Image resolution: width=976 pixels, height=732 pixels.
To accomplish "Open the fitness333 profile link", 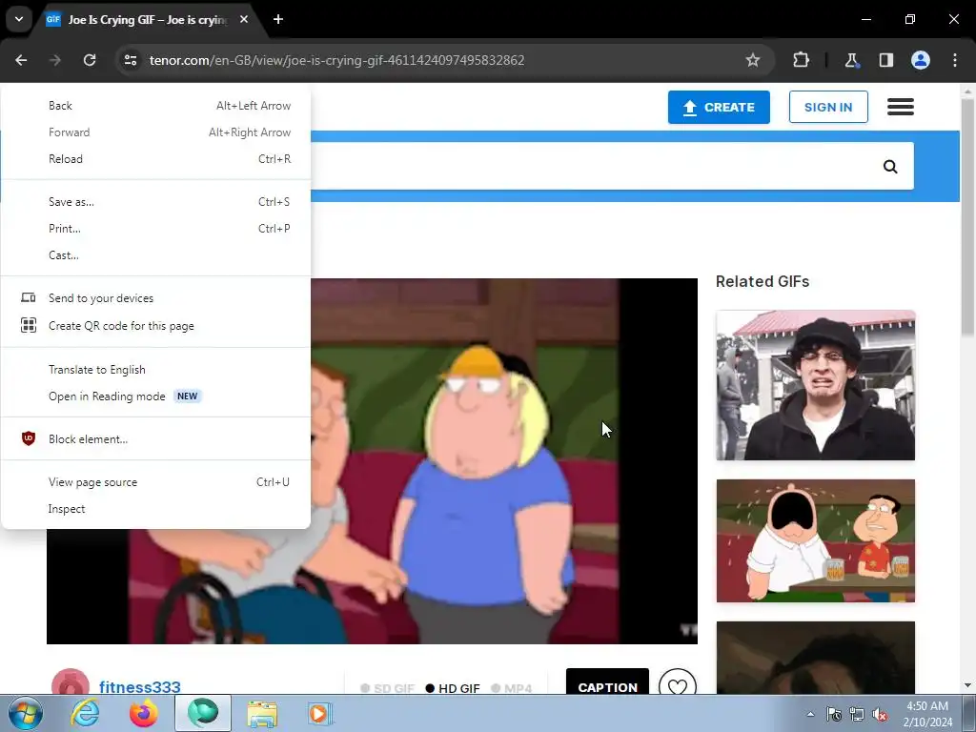I will point(140,686).
